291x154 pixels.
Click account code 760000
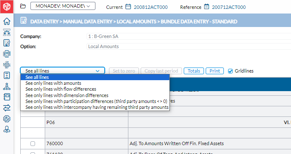click(x=55, y=143)
